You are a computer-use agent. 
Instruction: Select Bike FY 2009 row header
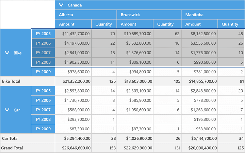click(43, 72)
